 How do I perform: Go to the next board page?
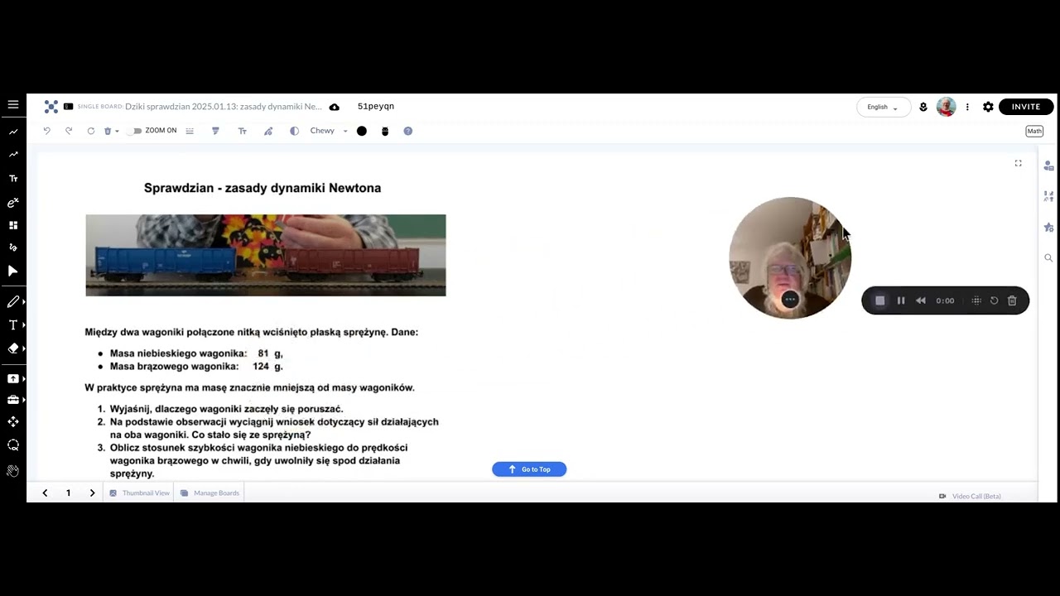(x=92, y=493)
